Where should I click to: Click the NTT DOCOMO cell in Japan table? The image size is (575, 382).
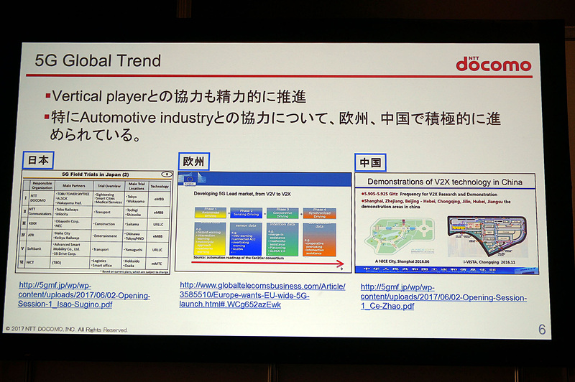coord(40,198)
